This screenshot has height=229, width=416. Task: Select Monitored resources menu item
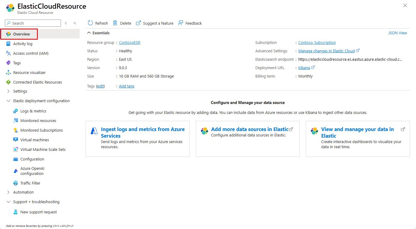coord(38,121)
